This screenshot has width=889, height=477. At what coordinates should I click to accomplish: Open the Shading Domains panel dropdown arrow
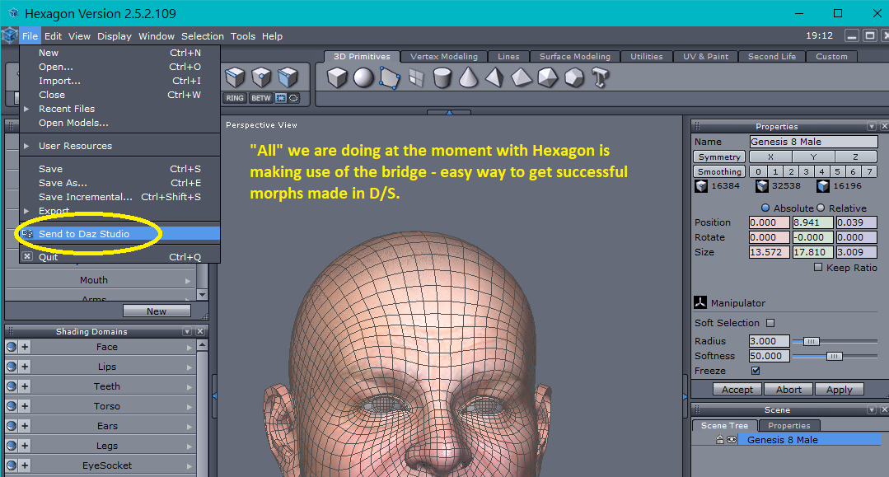186,331
